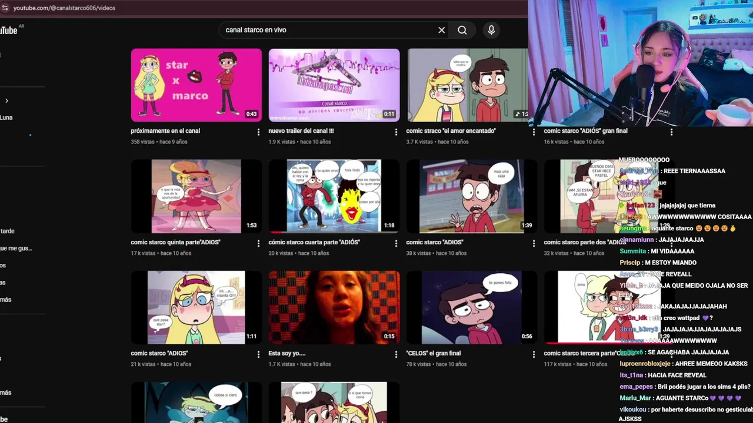This screenshot has width=753, height=423.
Task: Open more options for "quinta parte" video
Action: pos(258,243)
